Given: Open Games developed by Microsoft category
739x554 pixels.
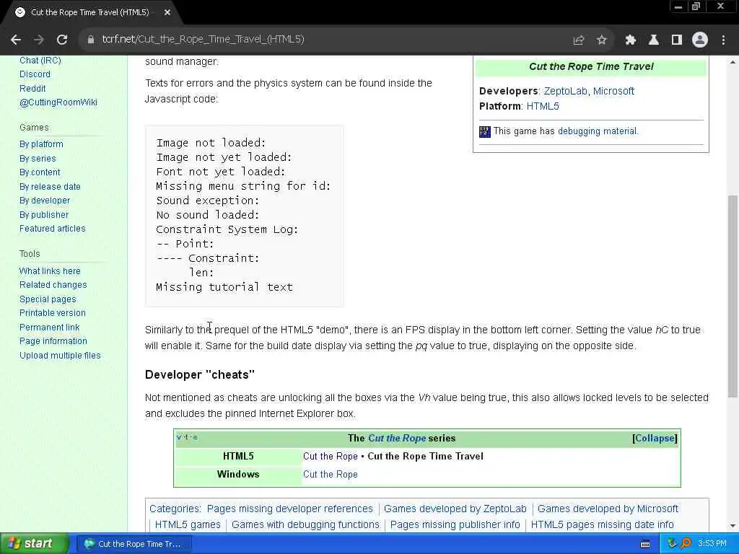Looking at the screenshot, I should point(608,509).
